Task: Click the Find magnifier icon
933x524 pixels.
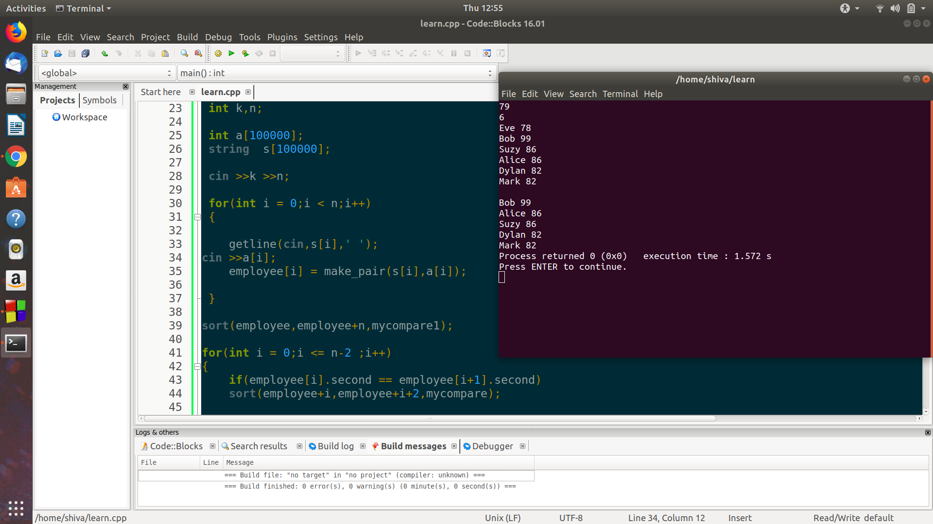Action: point(184,53)
